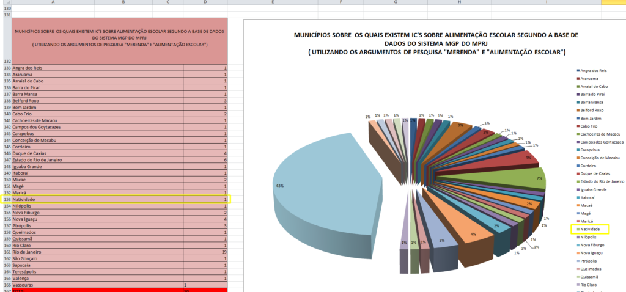Click the merged red table header cell
The height and width of the screenshot is (292, 626).
pyautogui.click(x=119, y=41)
